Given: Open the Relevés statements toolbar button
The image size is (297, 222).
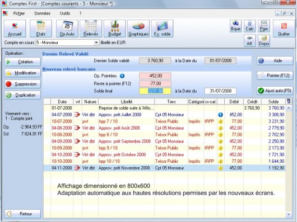Looking at the screenshot, I should (x=91, y=29).
